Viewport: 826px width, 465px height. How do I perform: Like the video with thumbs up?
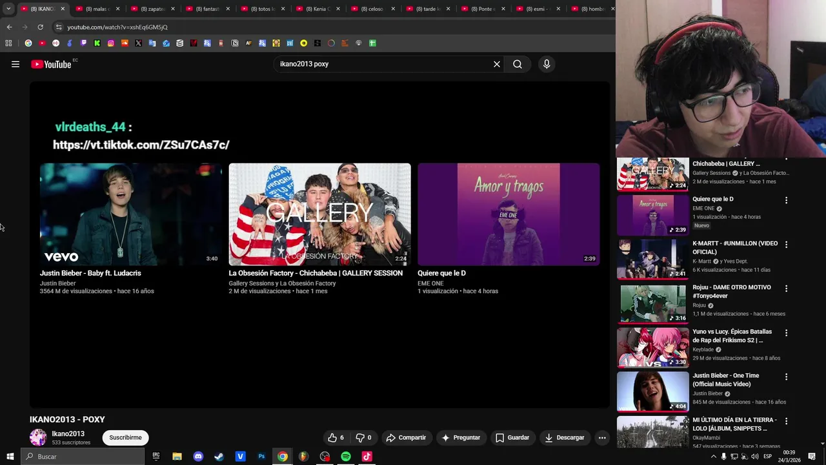pos(336,437)
